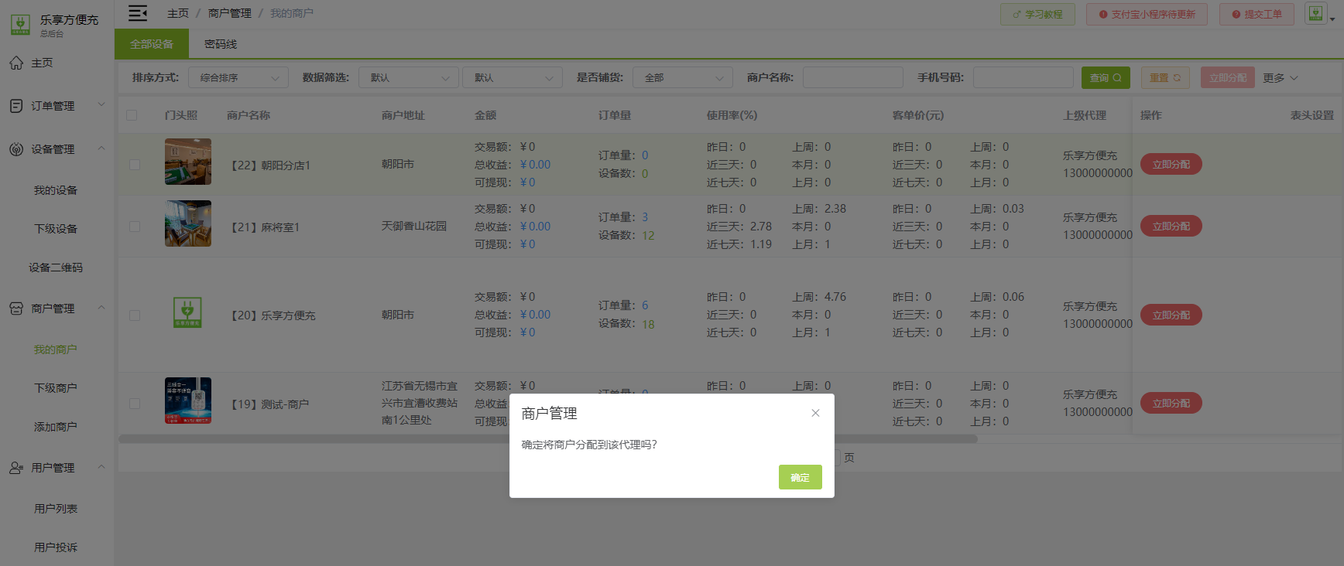Screen dimensions: 1344x566
Task: Click the 设备管理 sidebar icon
Action: click(16, 149)
